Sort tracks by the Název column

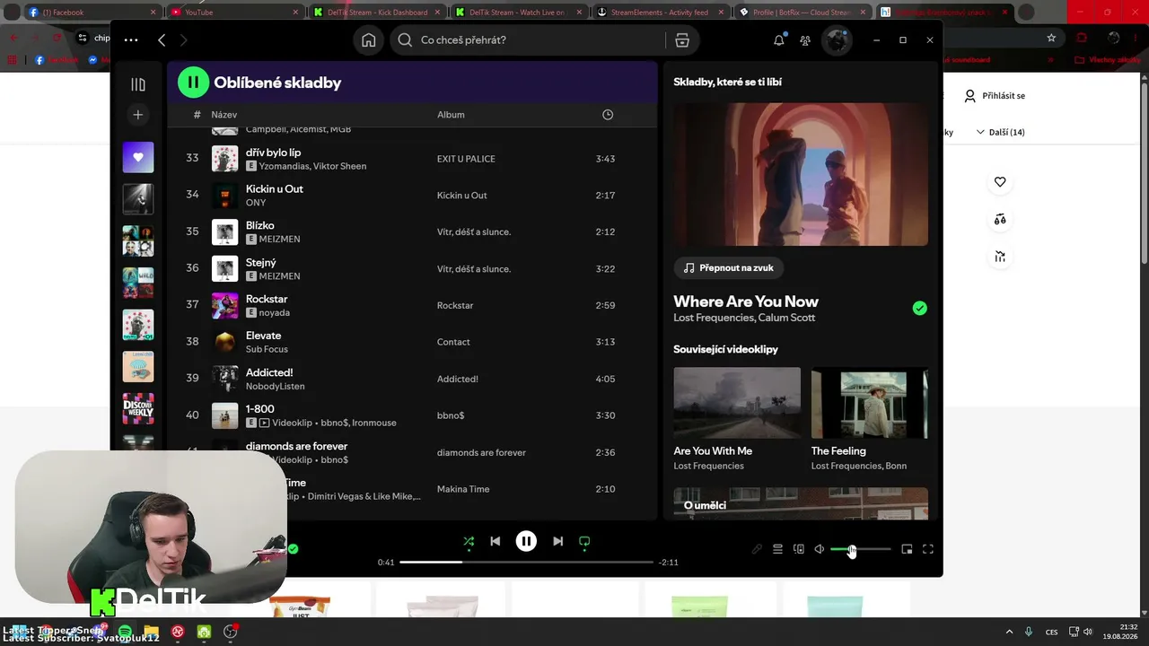(224, 115)
